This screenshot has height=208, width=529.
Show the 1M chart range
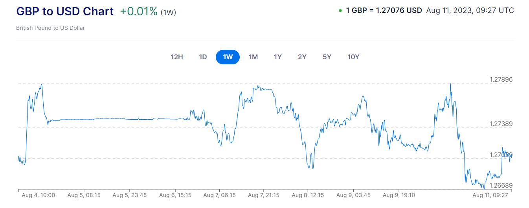253,57
